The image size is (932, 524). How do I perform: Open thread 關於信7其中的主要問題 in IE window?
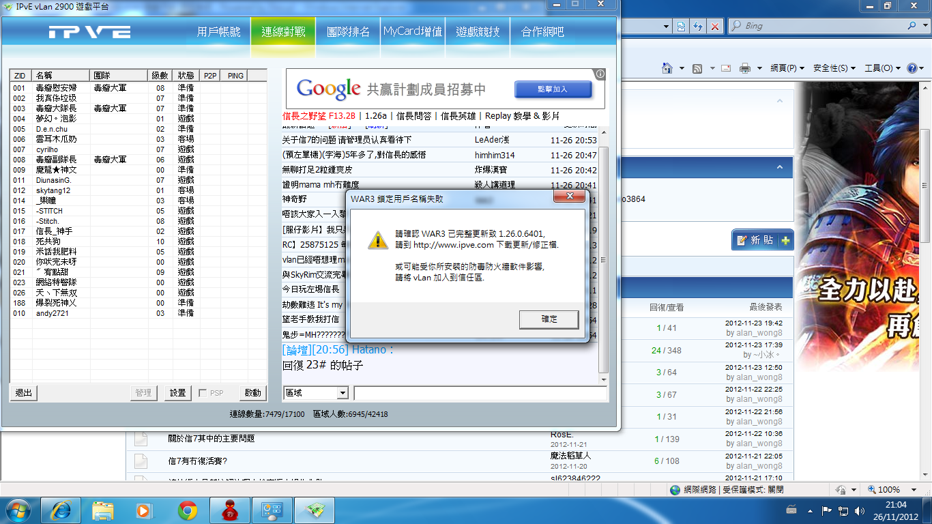coord(212,439)
